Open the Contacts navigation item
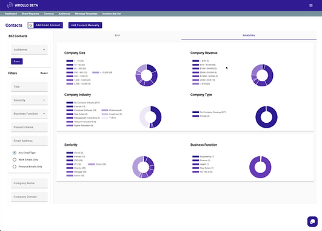 click(x=49, y=13)
